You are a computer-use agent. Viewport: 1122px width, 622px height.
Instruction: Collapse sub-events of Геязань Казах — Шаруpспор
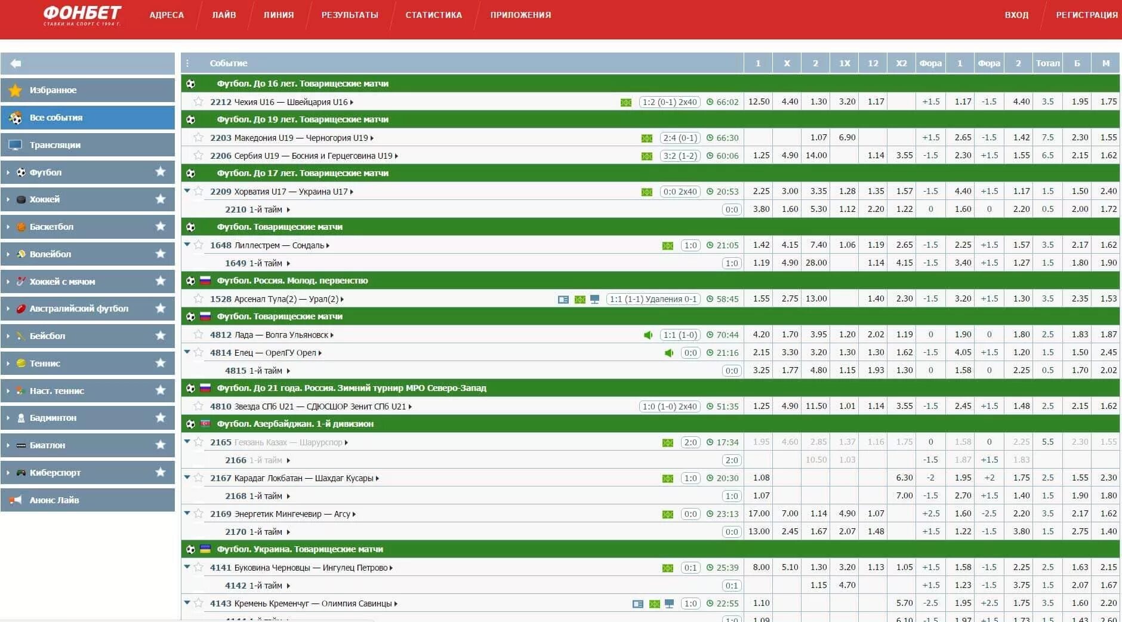pos(187,442)
